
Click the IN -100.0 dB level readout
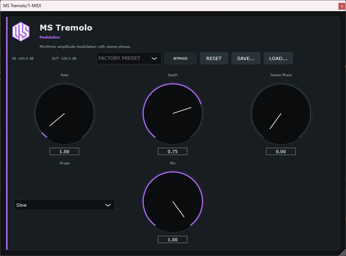[x=23, y=59]
